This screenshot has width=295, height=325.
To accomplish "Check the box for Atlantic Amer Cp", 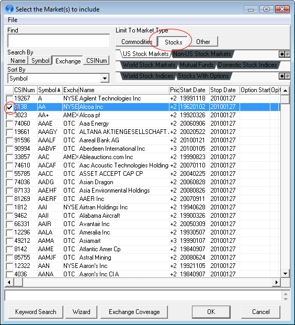I will [x=9, y=249].
